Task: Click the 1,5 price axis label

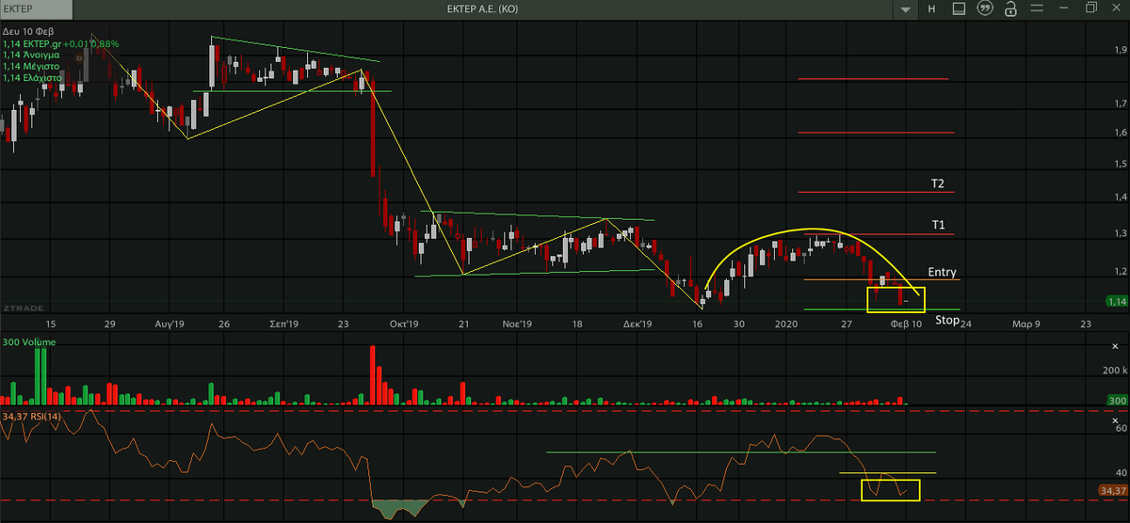Action: [x=1121, y=165]
